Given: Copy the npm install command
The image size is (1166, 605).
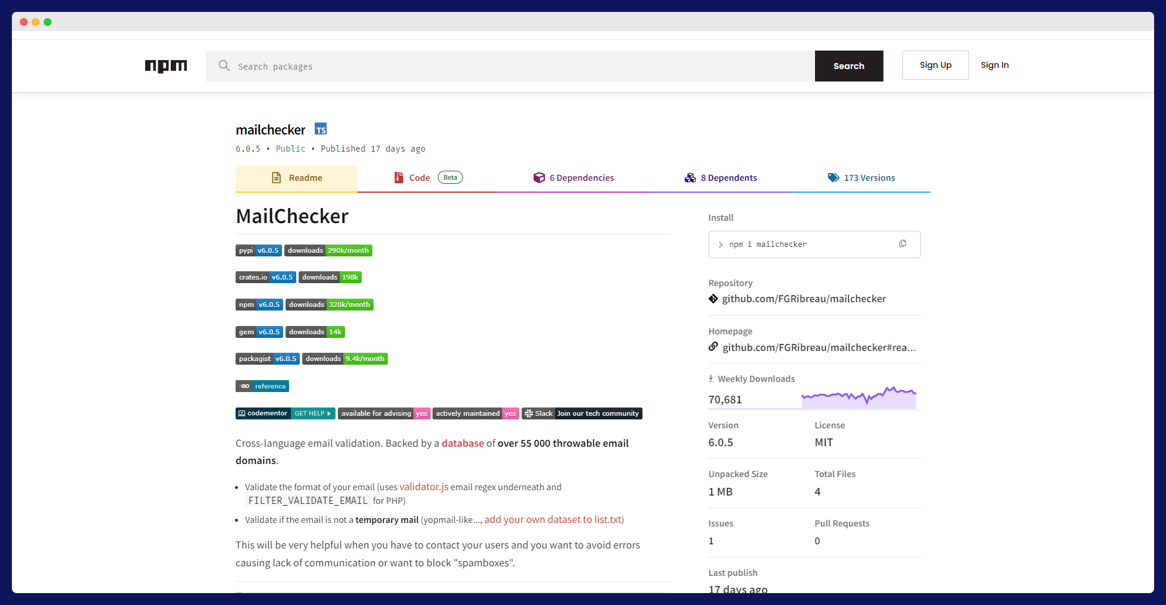Looking at the screenshot, I should pos(902,244).
